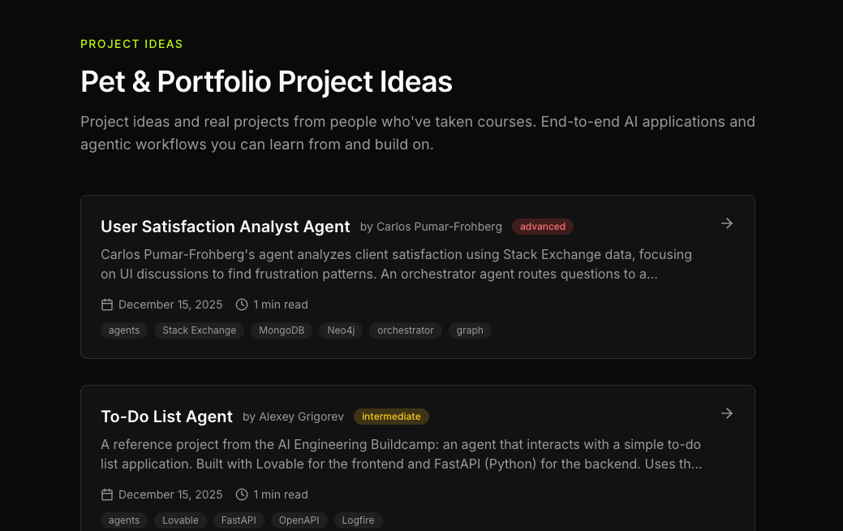The width and height of the screenshot is (843, 531).
Task: Click arrow icon on To-Do List Agent card
Action: click(x=727, y=413)
